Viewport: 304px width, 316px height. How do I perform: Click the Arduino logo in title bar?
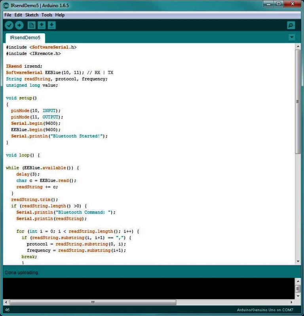(x=6, y=6)
